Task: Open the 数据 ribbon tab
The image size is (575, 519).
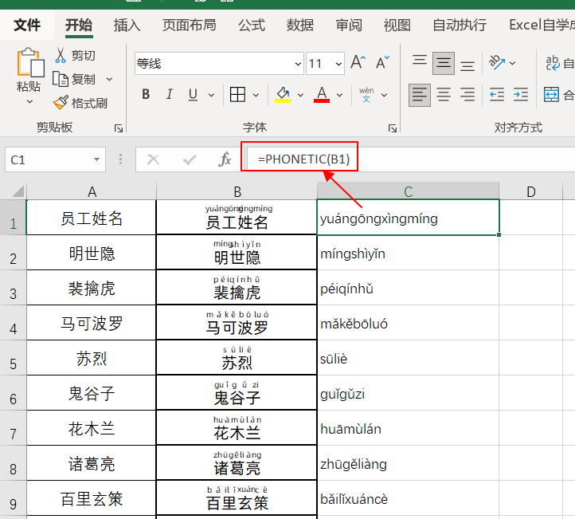Action: pyautogui.click(x=300, y=26)
